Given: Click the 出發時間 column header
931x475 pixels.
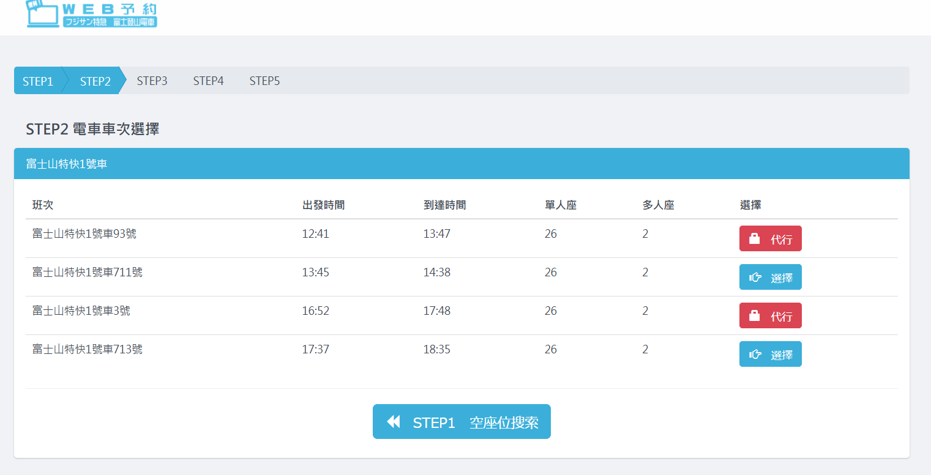Looking at the screenshot, I should [x=323, y=205].
